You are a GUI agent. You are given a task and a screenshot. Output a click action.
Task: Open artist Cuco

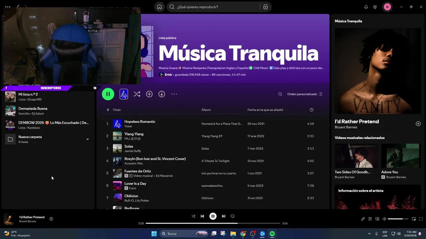pyautogui.click(x=132, y=188)
